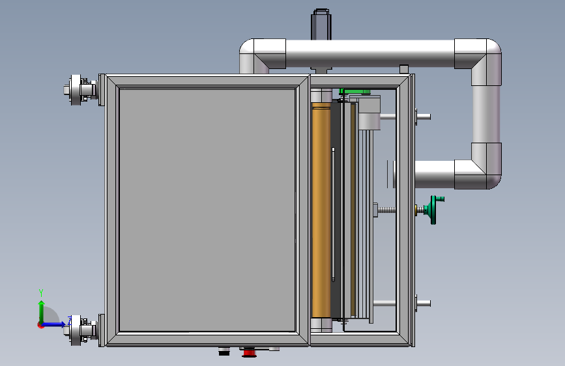565x366 pixels.
Task: Select the orange roller cylinder
Action: click(x=321, y=210)
